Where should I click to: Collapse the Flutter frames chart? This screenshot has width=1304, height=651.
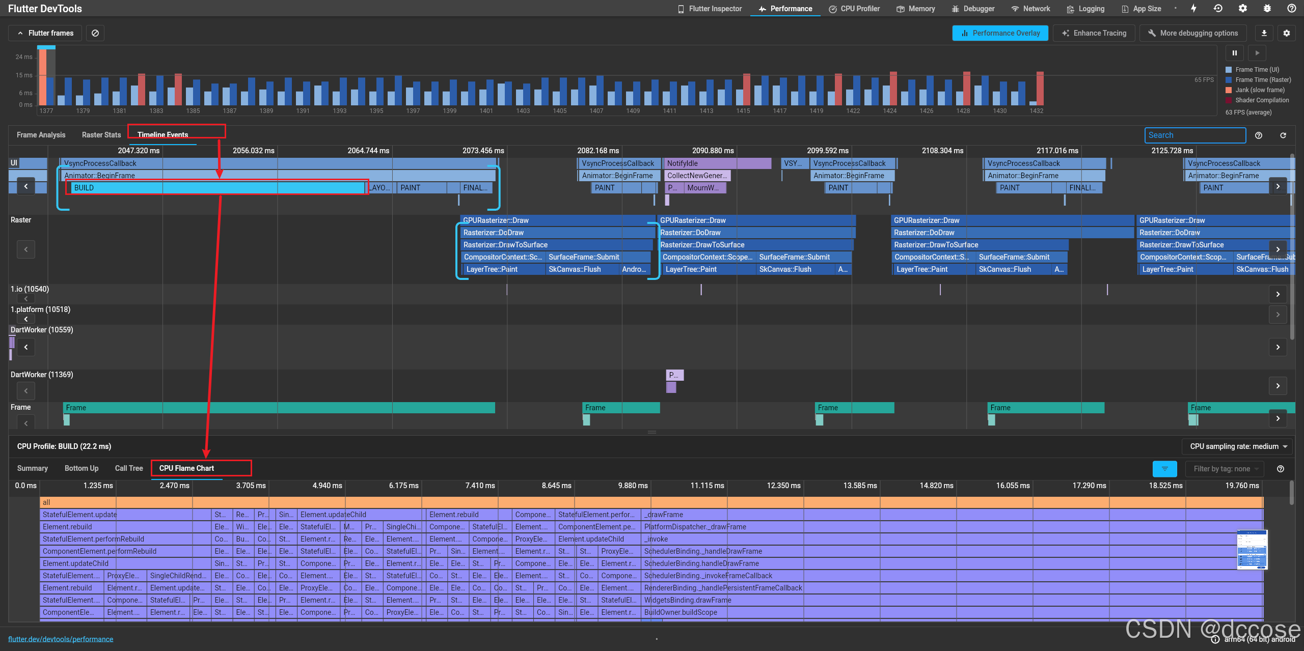[x=45, y=33]
